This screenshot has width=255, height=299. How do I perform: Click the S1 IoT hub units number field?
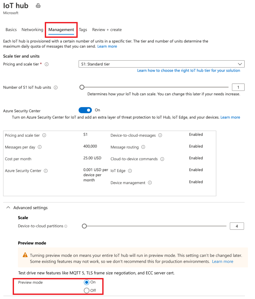click(x=238, y=87)
